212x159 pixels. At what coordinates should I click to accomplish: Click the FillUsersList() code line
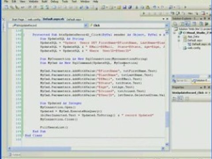tap(54, 127)
